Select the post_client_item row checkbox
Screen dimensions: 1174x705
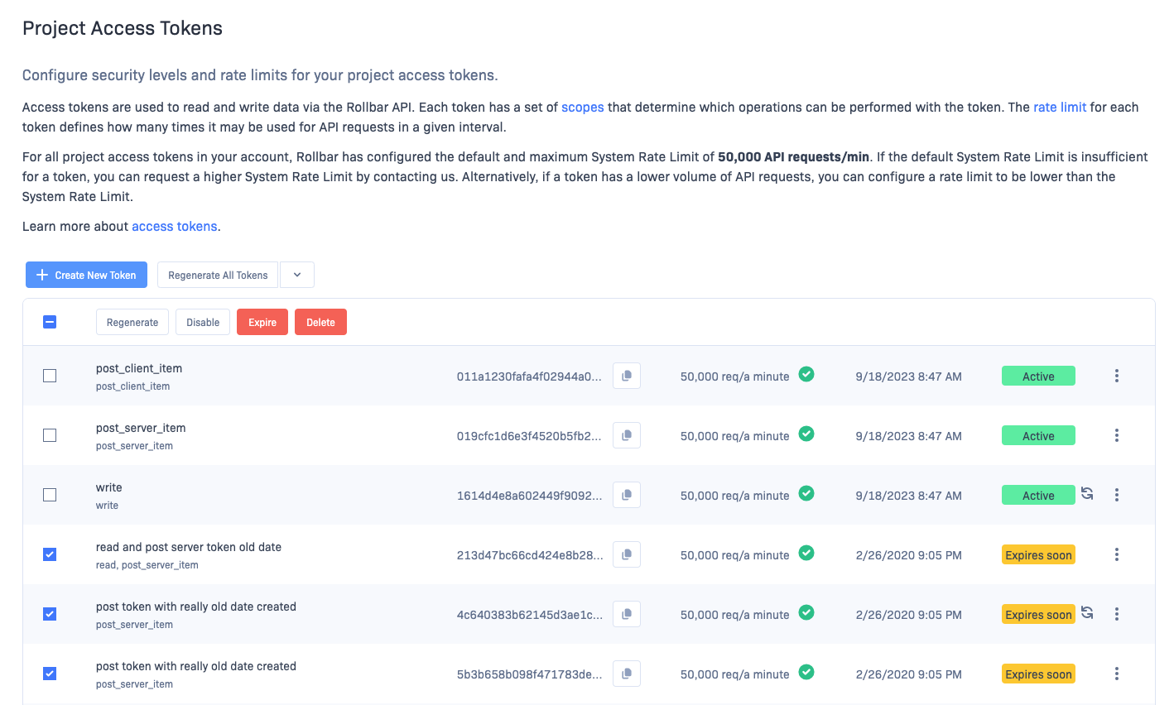tap(49, 375)
